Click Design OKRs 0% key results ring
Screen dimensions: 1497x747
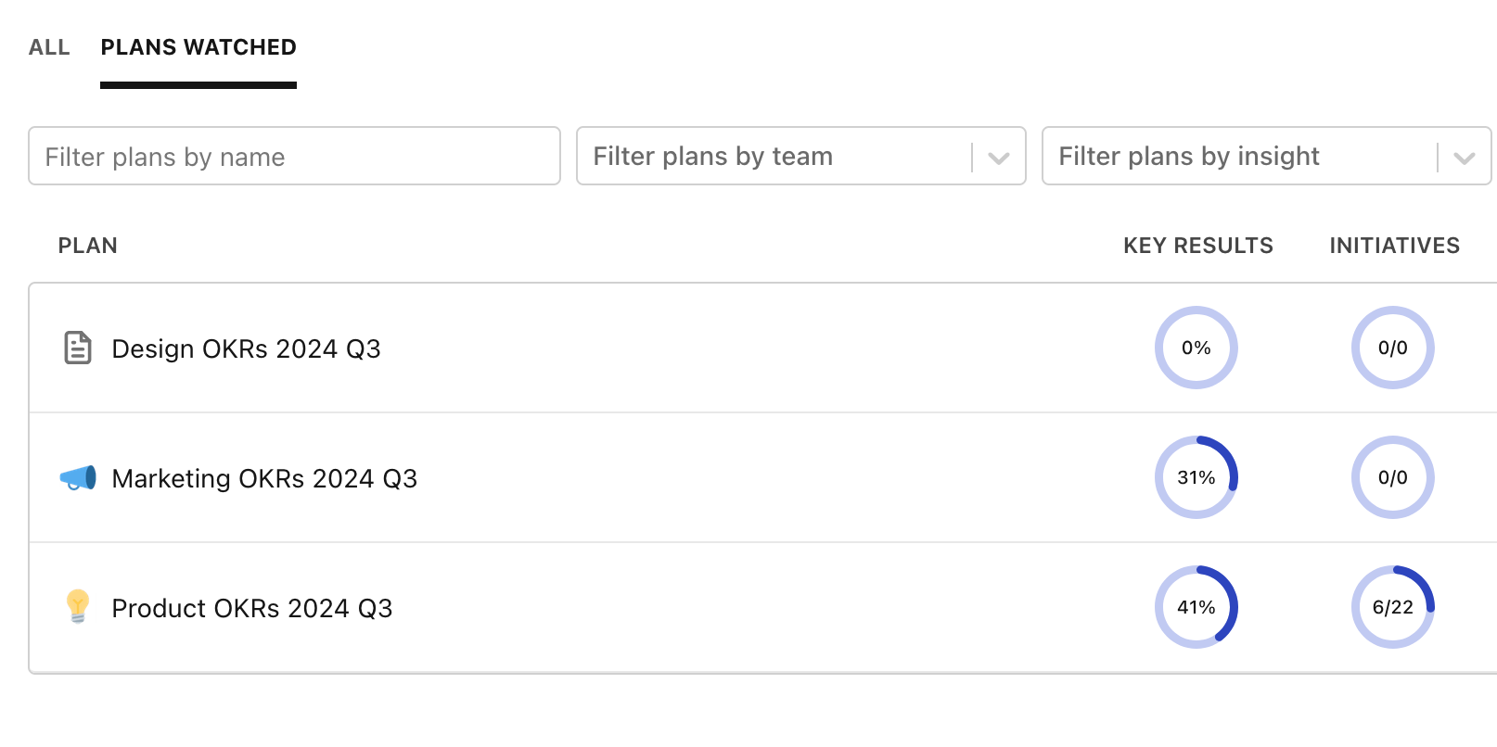(1196, 348)
